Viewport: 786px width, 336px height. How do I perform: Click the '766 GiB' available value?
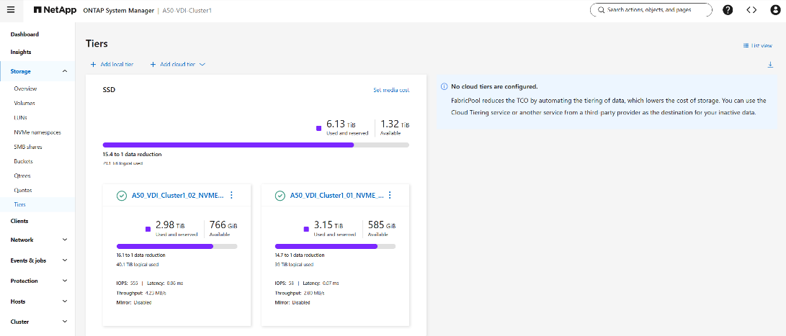tap(223, 224)
